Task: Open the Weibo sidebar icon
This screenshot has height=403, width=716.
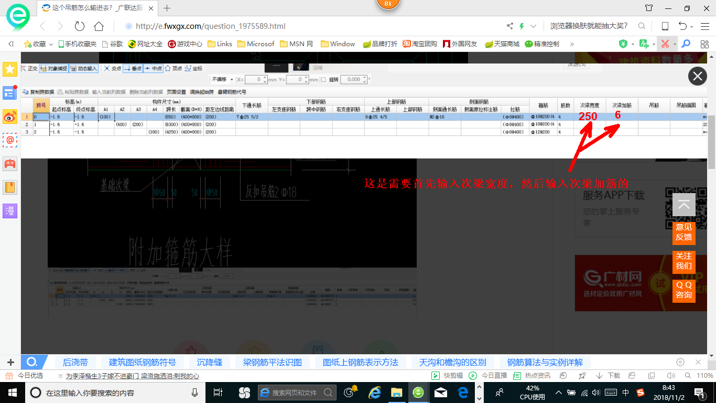Action: pyautogui.click(x=10, y=116)
